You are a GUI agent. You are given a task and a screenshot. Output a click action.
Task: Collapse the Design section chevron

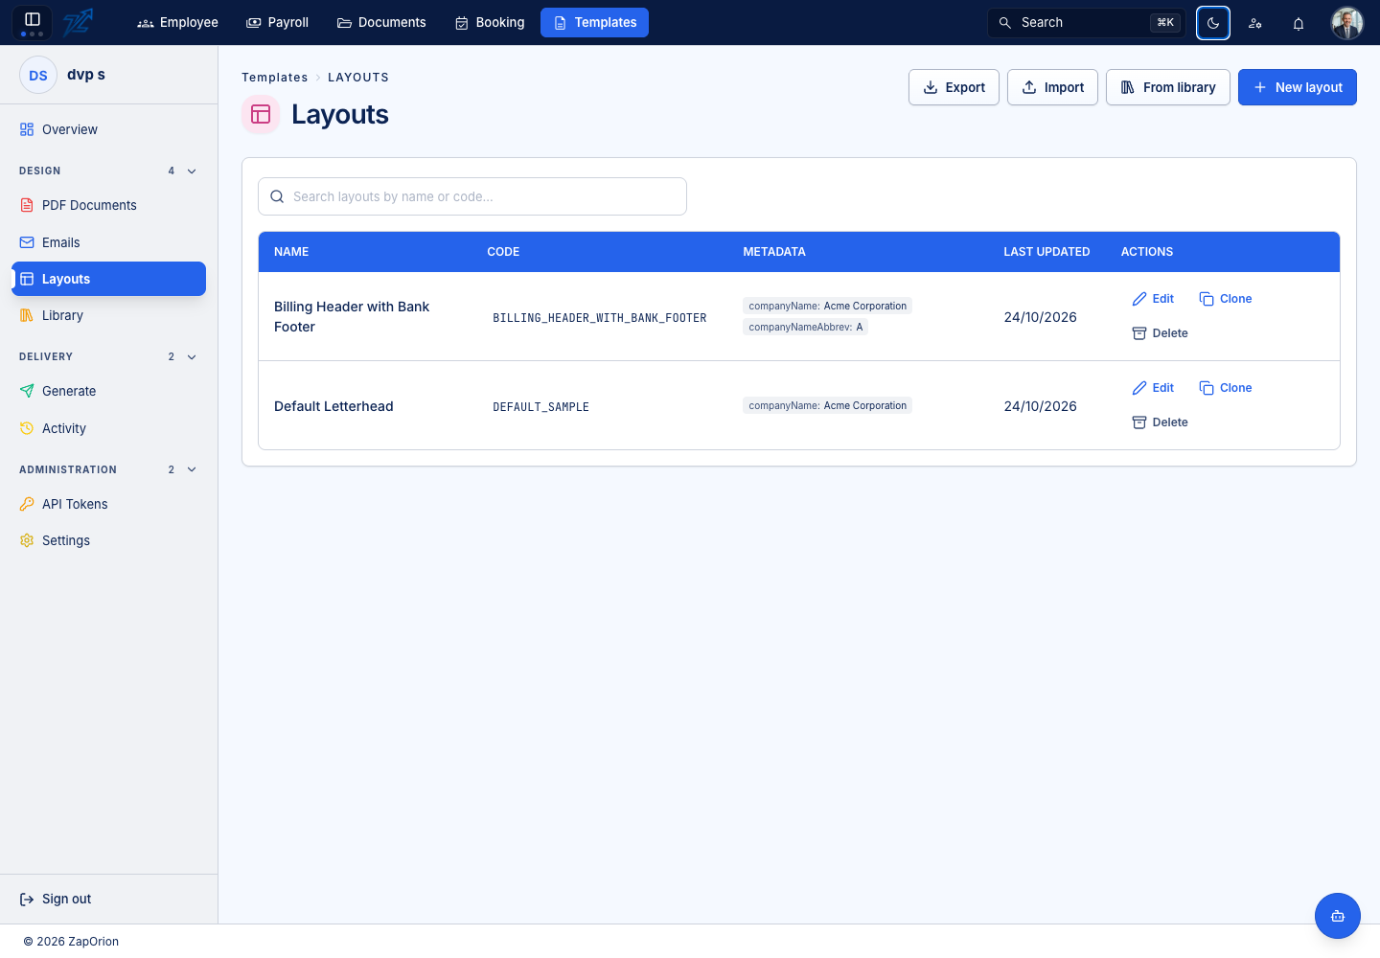click(192, 171)
